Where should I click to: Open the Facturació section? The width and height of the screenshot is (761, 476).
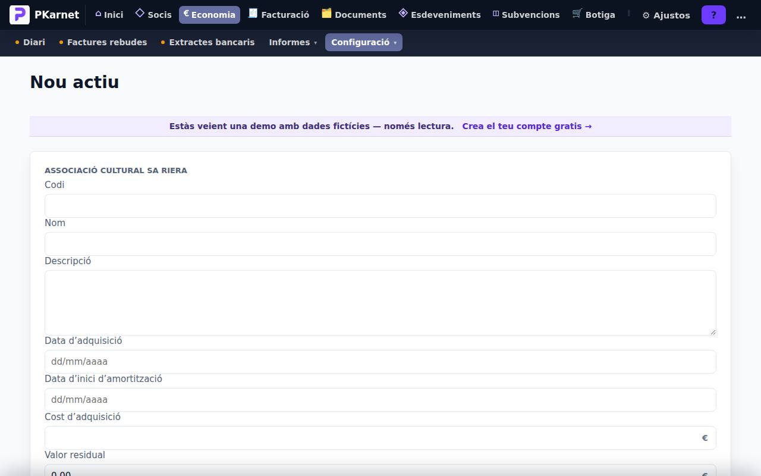coord(279,15)
